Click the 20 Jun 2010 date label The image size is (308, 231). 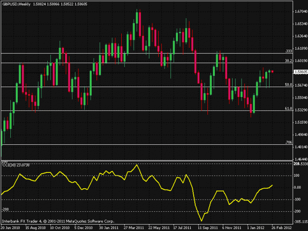coord(10,228)
